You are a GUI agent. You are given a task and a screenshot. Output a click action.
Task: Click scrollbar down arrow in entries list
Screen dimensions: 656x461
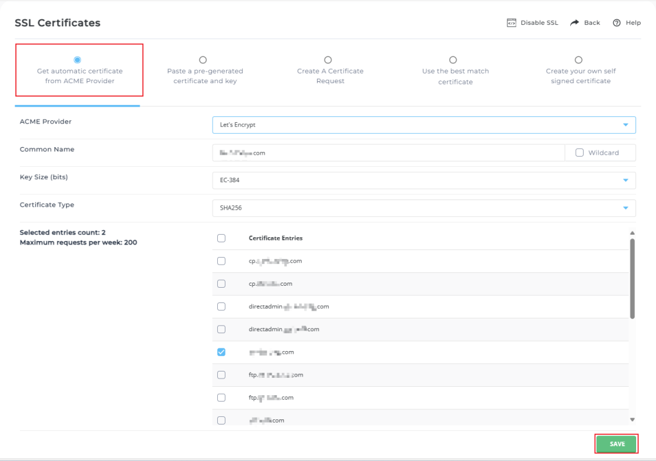coord(632,419)
